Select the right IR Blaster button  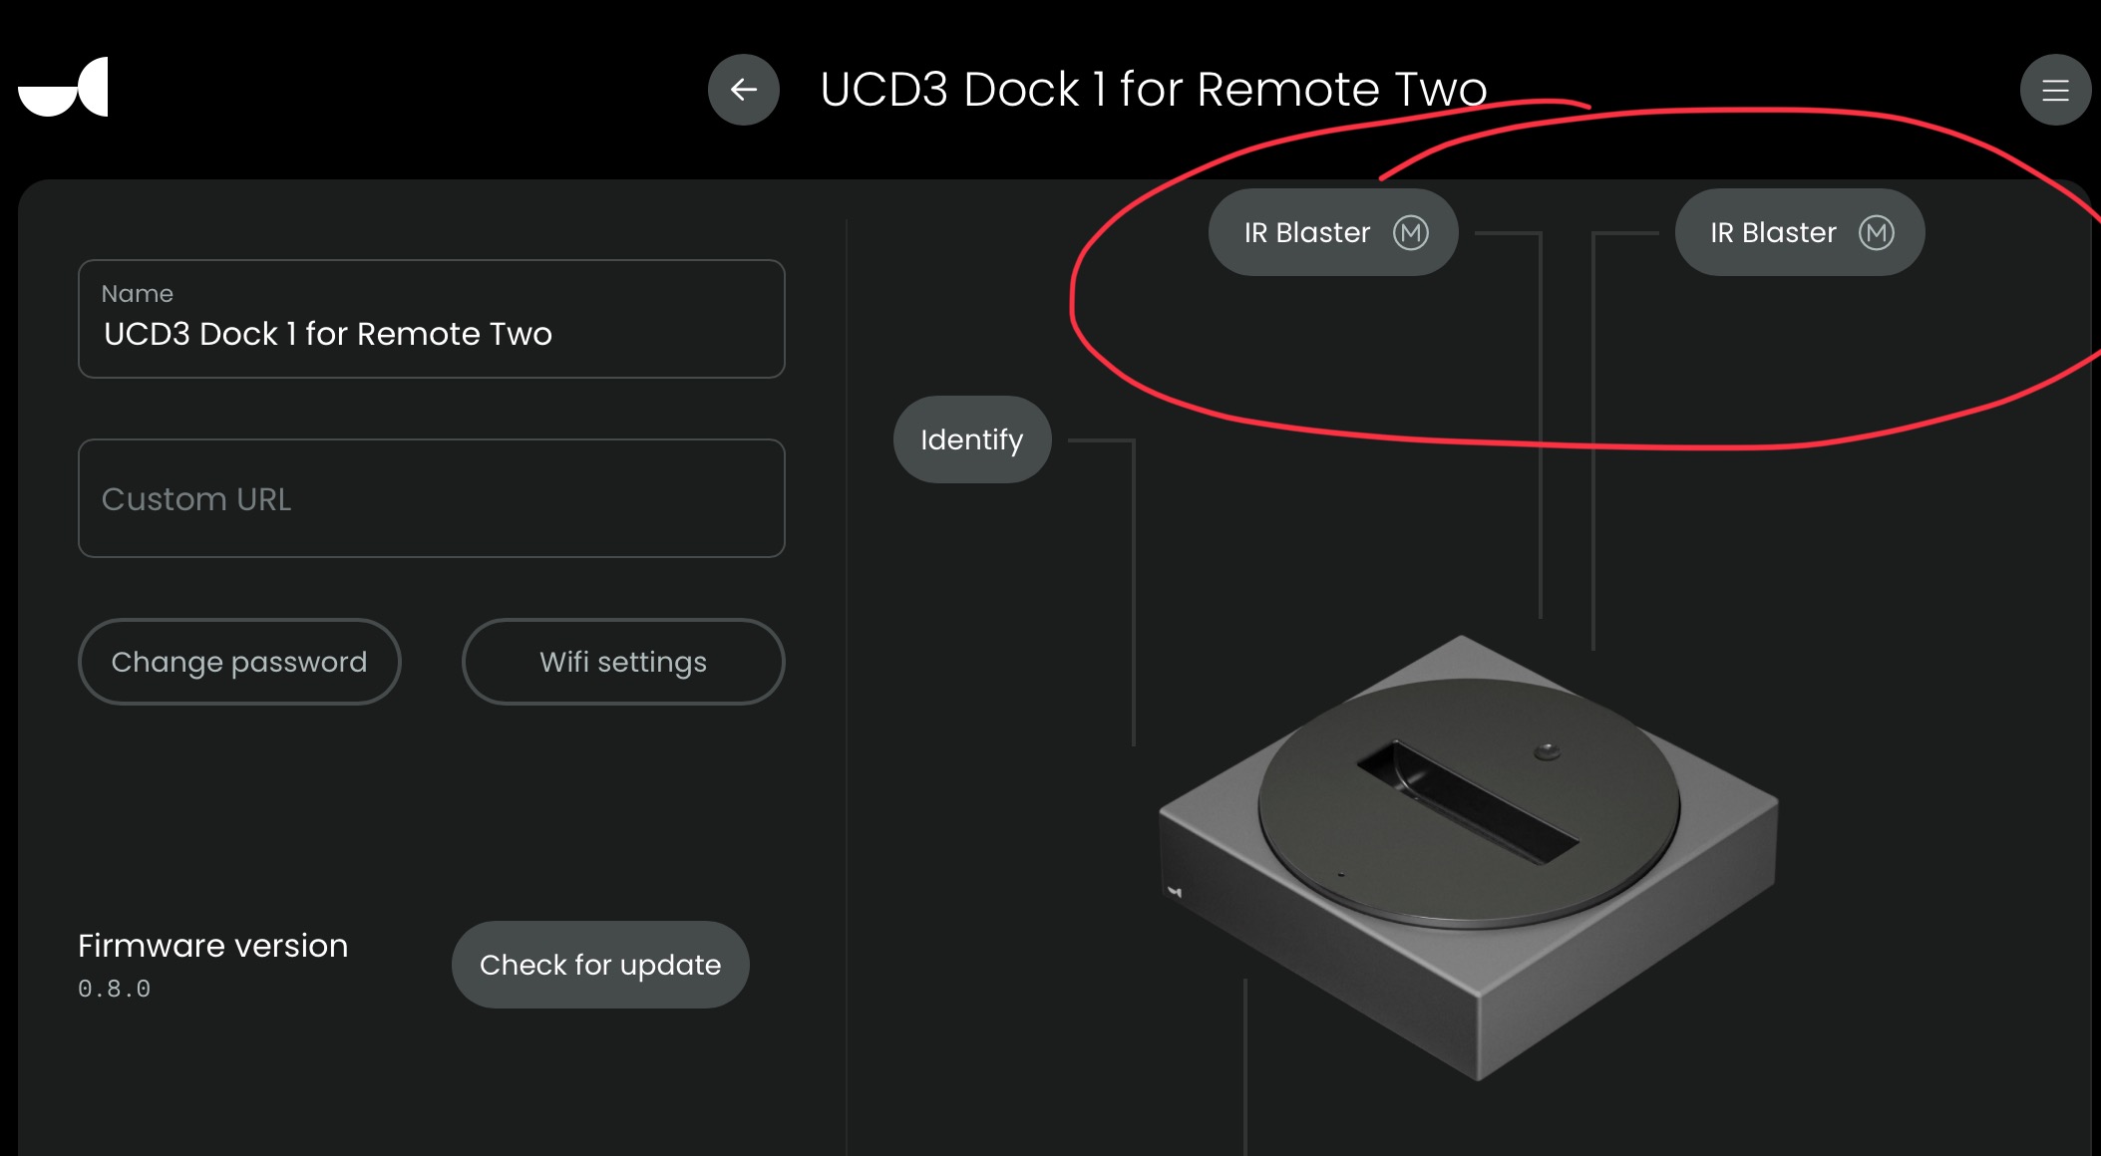1799,232
